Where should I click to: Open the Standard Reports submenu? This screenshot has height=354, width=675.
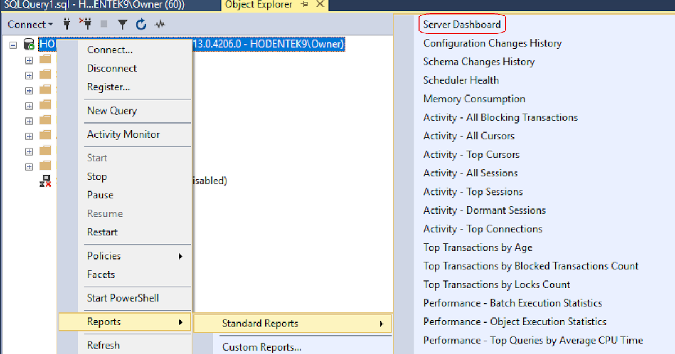pyautogui.click(x=260, y=323)
